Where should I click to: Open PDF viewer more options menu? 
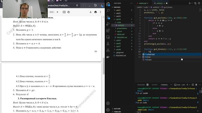pos(100,12)
